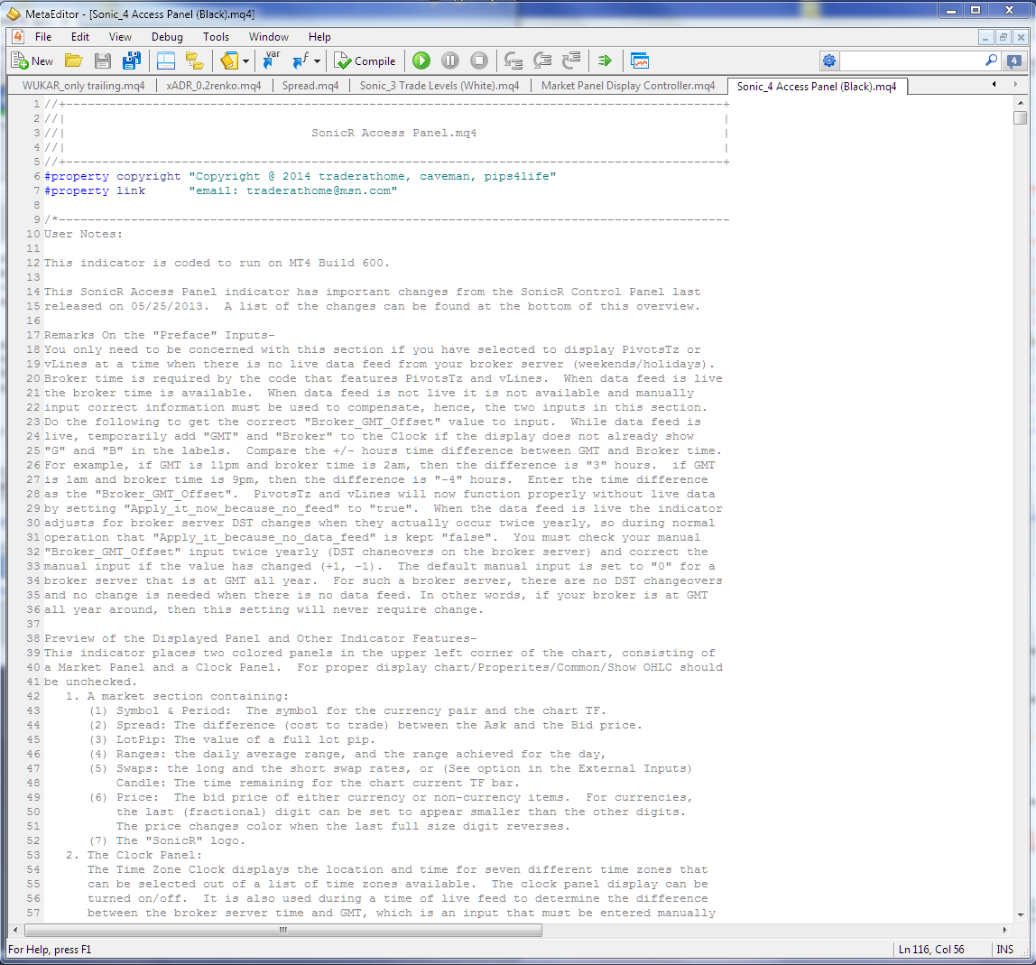This screenshot has width=1036, height=965.
Task: Expand the function list dropdown arrow
Action: (317, 60)
